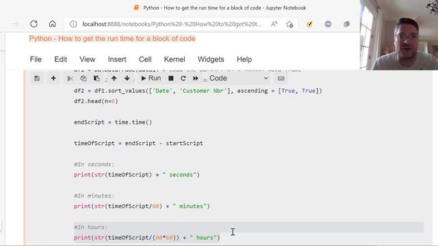The width and height of the screenshot is (438, 246).
Task: Open the Edit menu
Action: (61, 59)
